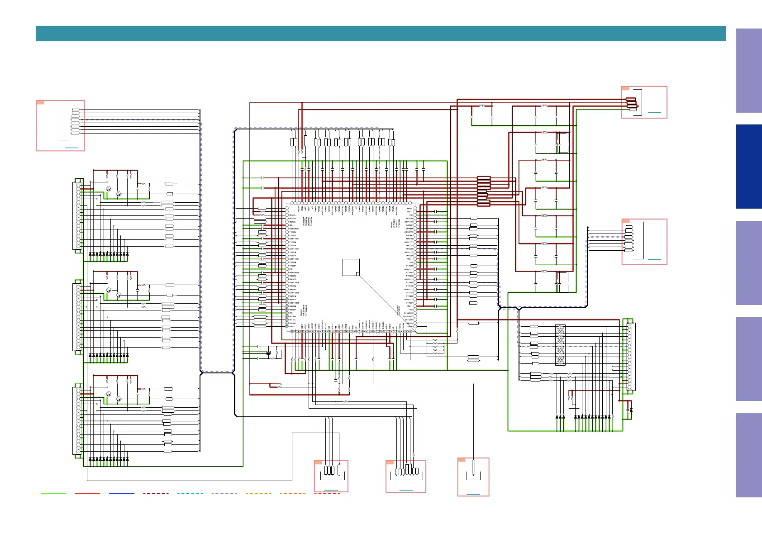Click the solid red legend line
Image resolution: width=762 pixels, height=539 pixels.
click(x=87, y=494)
